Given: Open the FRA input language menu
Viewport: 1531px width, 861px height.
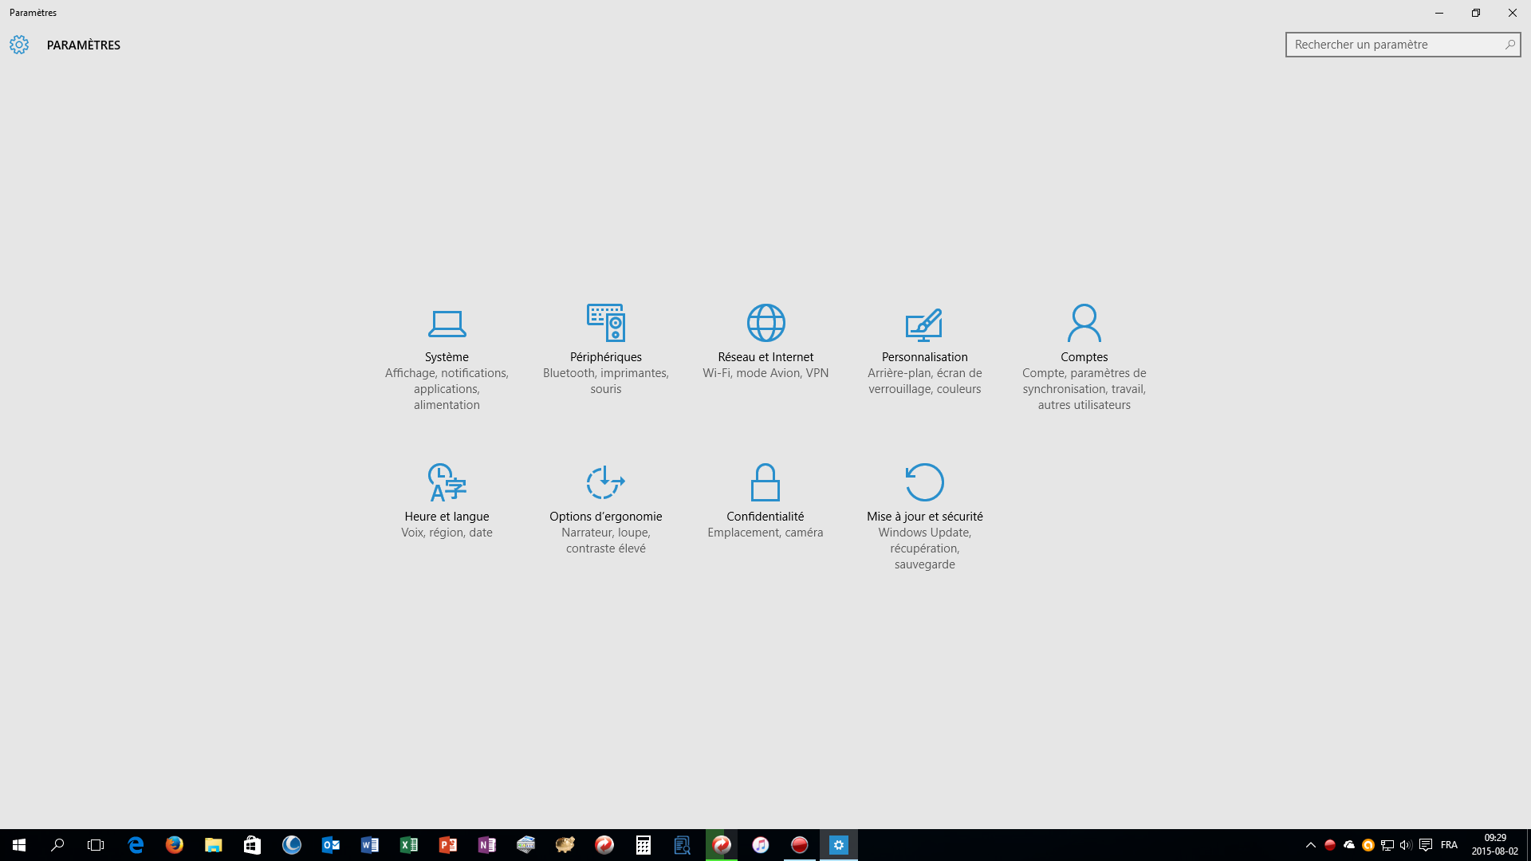Looking at the screenshot, I should 1449,845.
